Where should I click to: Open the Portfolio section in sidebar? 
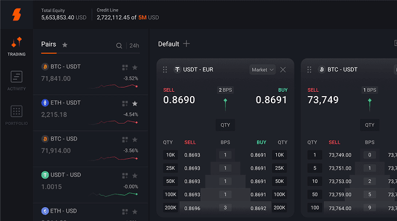(x=16, y=115)
